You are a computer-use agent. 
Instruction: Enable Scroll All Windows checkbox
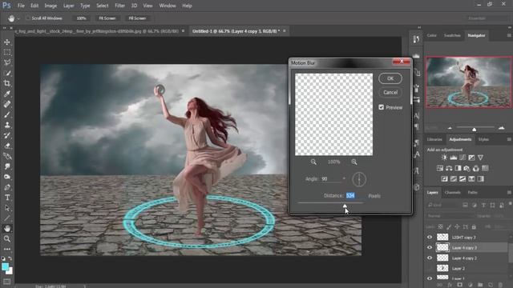(28, 18)
